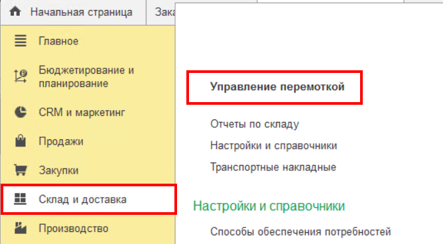Open the Настройки и справочники link under reports
443x244 pixels.
click(273, 146)
